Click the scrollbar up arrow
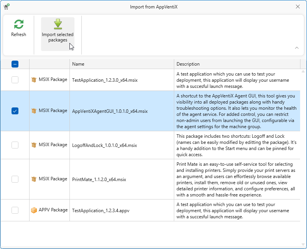Viewport: 307px width, 249px height. [303, 71]
